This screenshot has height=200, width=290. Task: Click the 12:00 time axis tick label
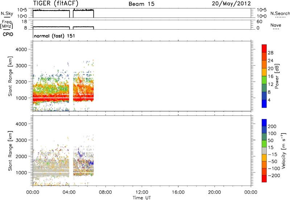point(142,192)
